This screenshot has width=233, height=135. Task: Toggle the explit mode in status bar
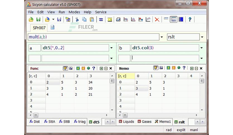(181, 130)
